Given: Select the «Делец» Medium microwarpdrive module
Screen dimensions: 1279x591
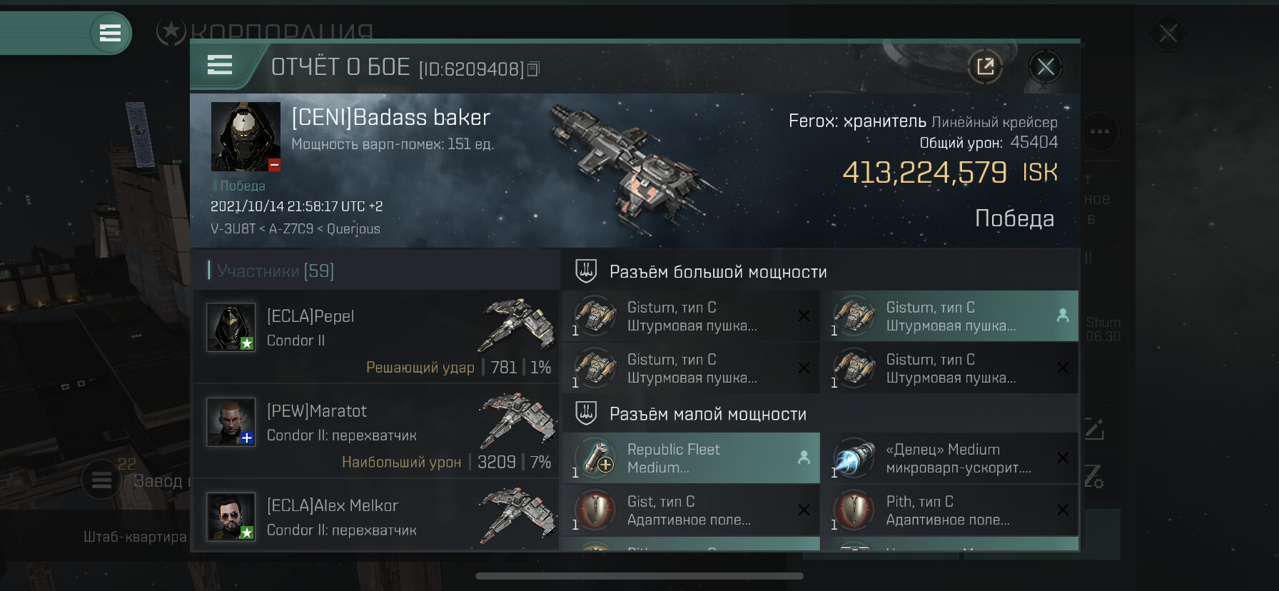Looking at the screenshot, I should point(949,458).
